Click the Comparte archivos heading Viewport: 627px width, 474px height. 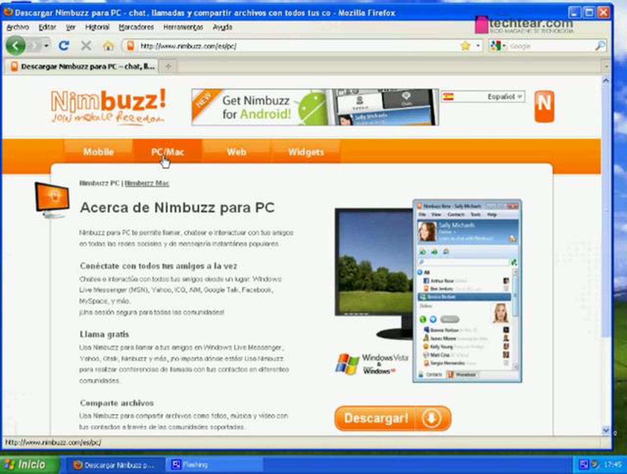[x=117, y=403]
